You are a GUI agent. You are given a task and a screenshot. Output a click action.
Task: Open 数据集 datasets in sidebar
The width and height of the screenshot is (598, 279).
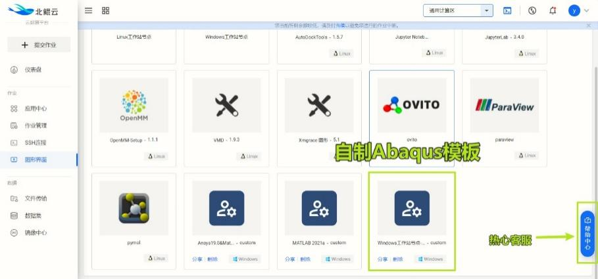coord(33,215)
